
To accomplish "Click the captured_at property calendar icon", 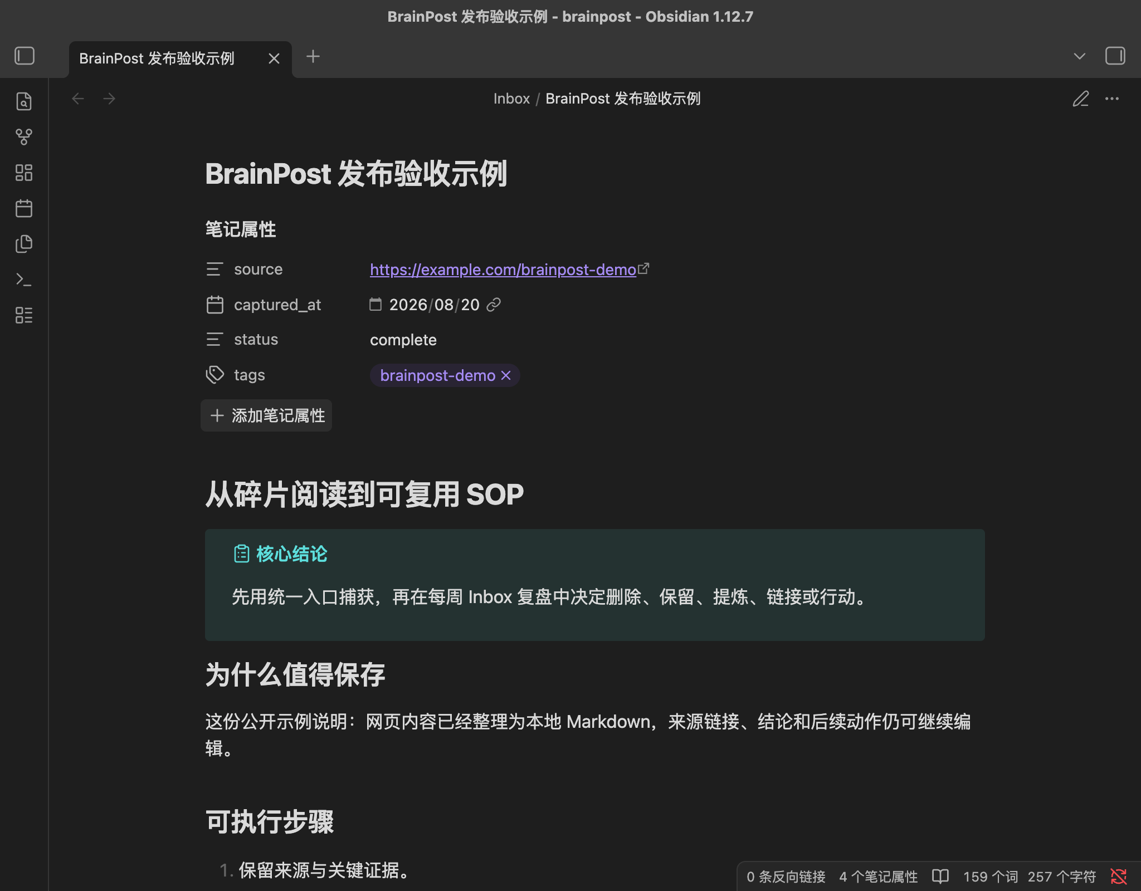I will (214, 305).
